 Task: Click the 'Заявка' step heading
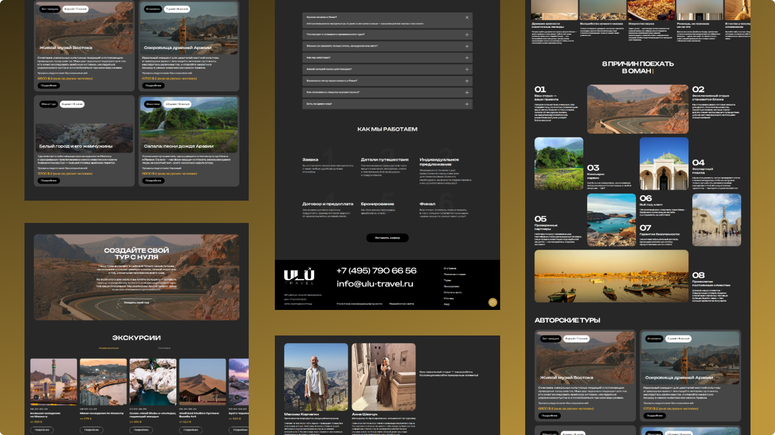pos(310,160)
